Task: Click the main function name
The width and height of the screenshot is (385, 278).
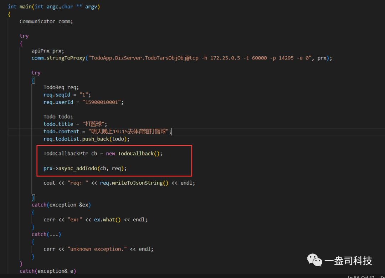Action: pyautogui.click(x=26, y=7)
